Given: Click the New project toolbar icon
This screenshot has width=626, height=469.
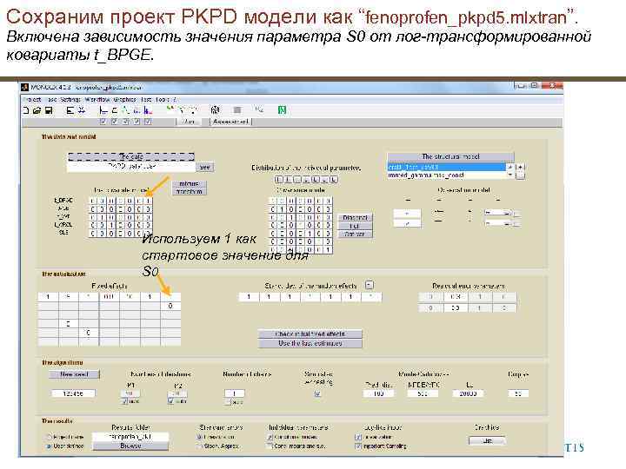Looking at the screenshot, I should 26,110.
